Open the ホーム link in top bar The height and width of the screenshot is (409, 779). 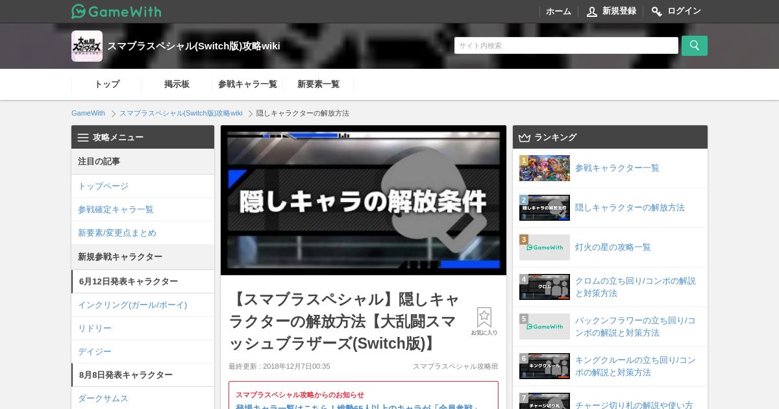coord(558,12)
